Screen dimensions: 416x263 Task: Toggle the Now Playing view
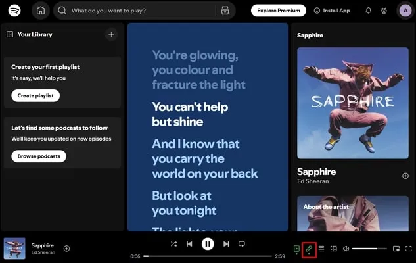pyautogui.click(x=296, y=249)
